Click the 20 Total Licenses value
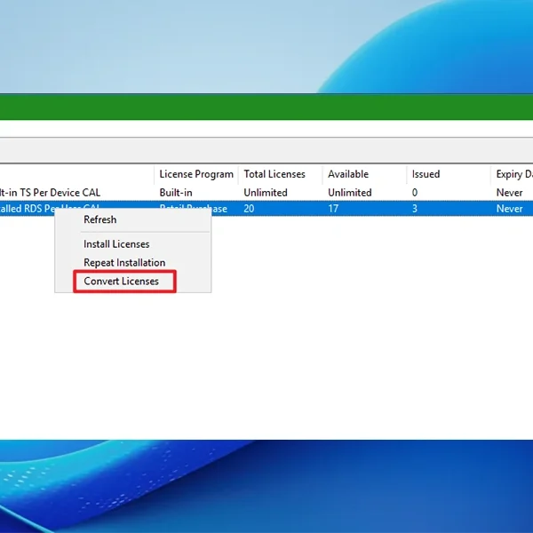 click(250, 209)
